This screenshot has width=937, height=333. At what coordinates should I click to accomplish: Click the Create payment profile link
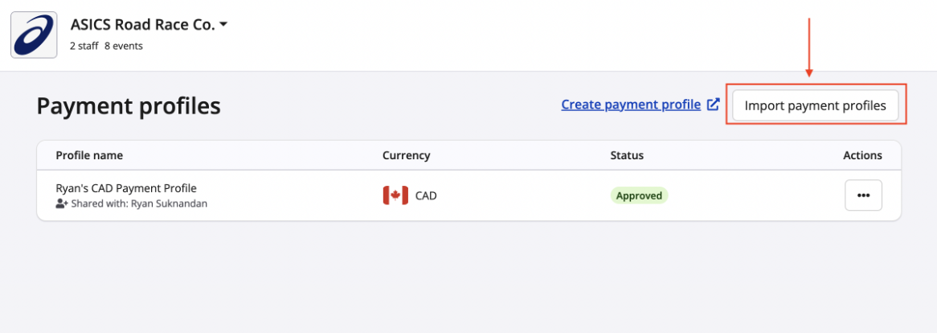coord(631,105)
